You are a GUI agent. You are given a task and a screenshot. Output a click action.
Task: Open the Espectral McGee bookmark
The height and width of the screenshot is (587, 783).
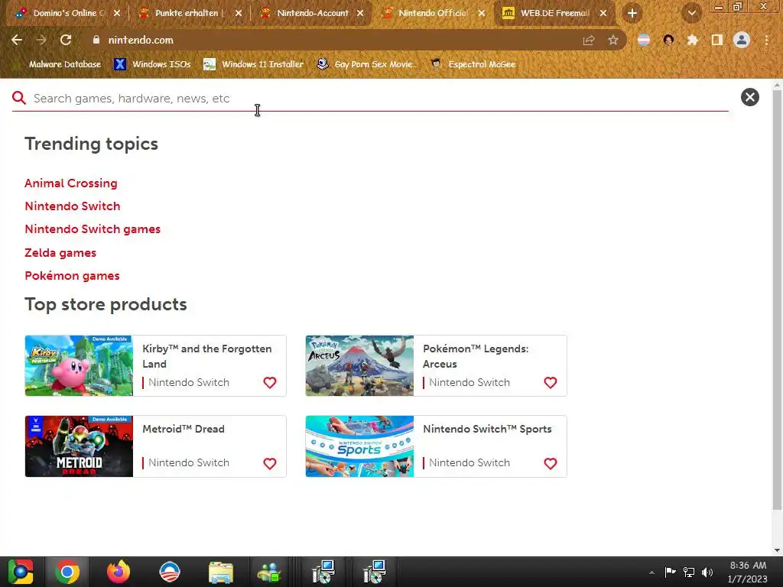click(473, 64)
